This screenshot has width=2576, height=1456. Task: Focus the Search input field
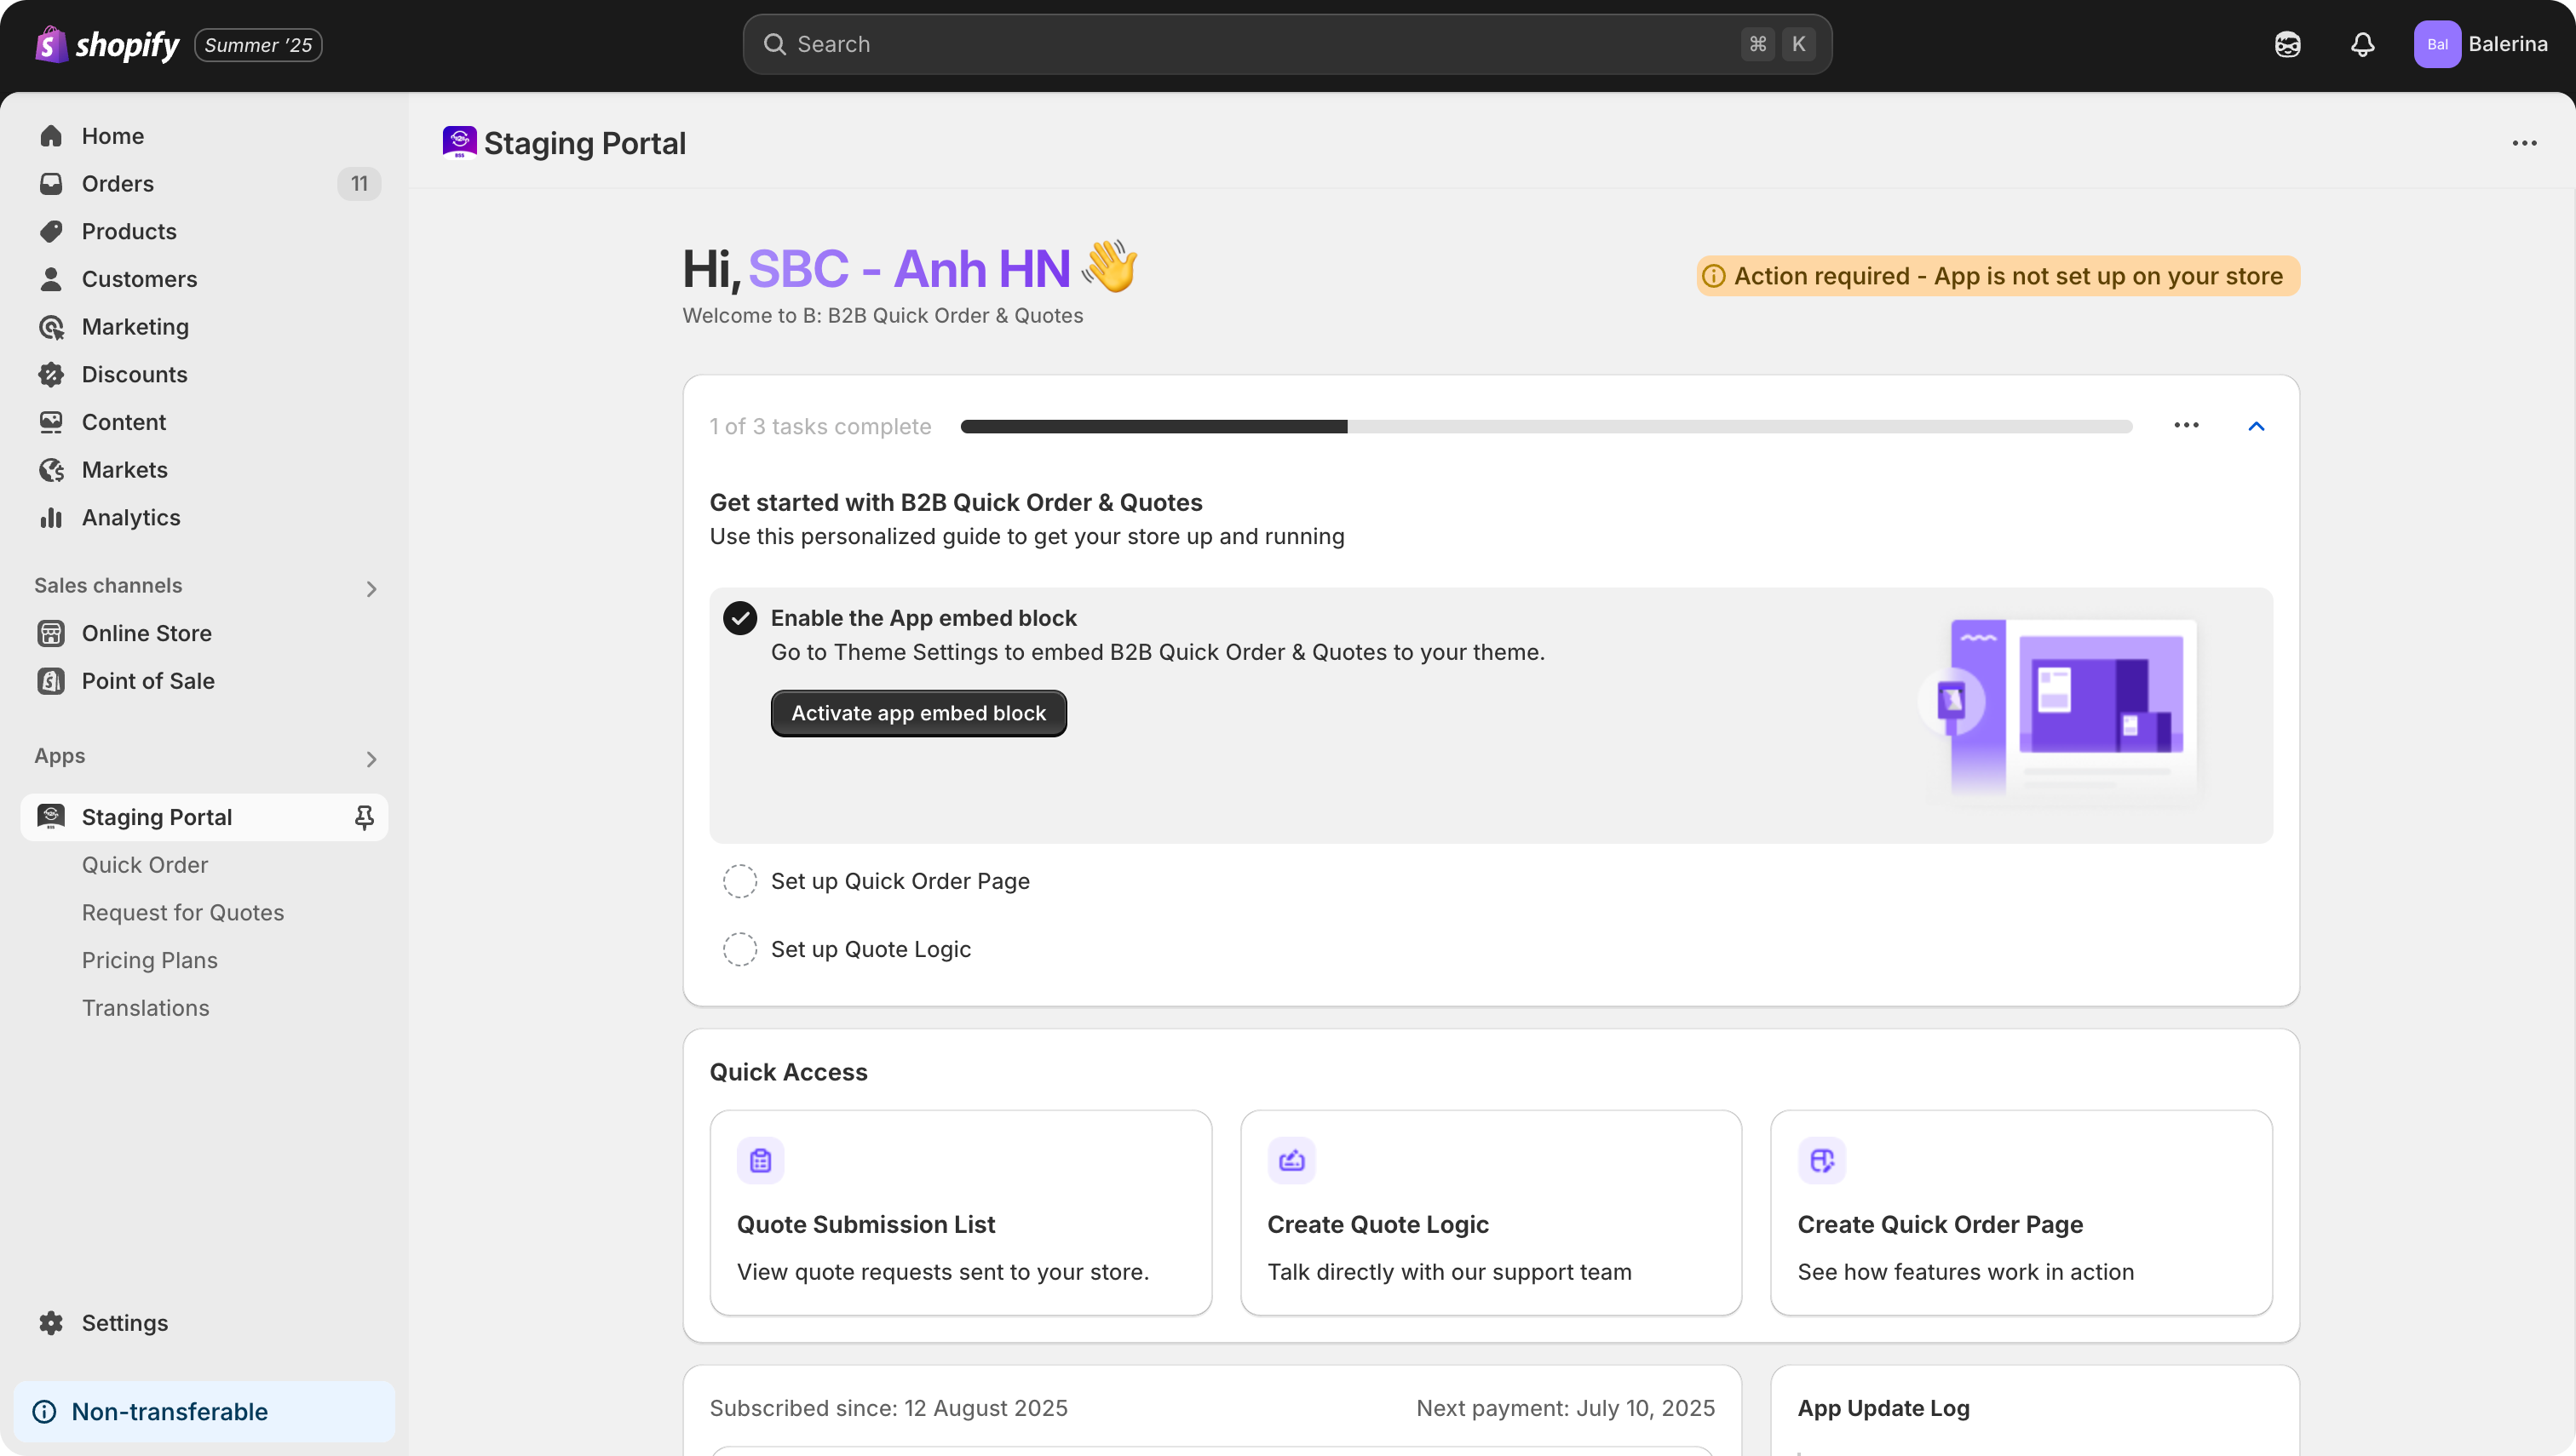click(x=1261, y=45)
